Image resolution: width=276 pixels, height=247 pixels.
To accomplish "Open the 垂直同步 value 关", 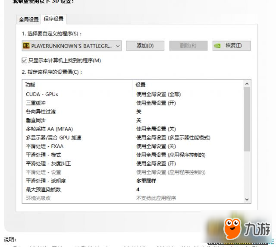I will tap(139, 120).
